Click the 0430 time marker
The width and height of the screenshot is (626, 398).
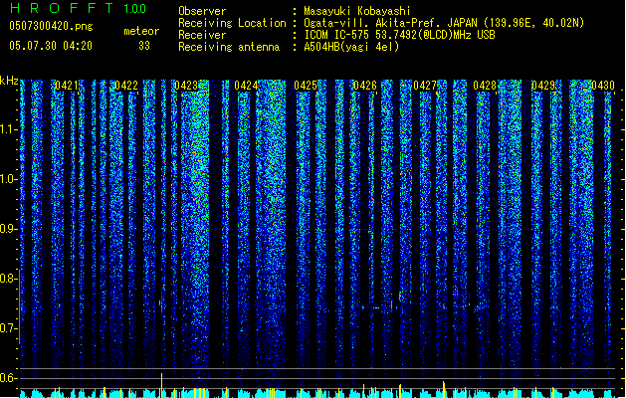(x=603, y=86)
